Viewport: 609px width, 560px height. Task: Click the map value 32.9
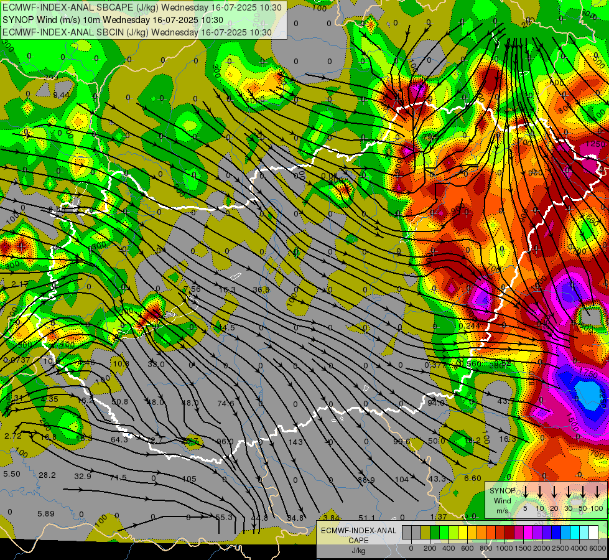[x=83, y=476]
